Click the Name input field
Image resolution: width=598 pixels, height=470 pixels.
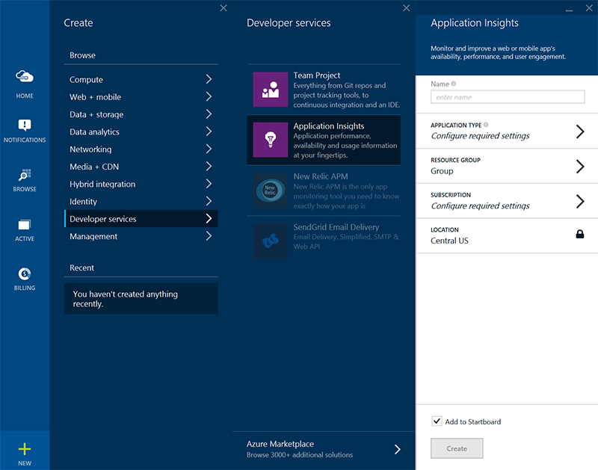pos(508,97)
